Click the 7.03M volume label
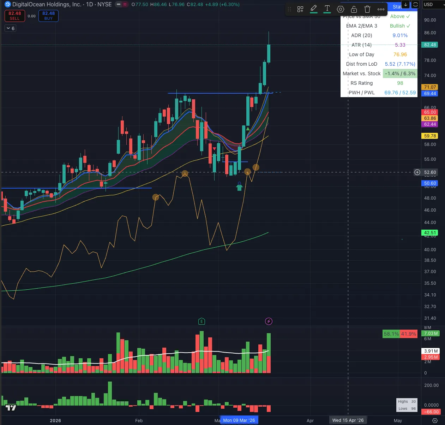 (431, 333)
